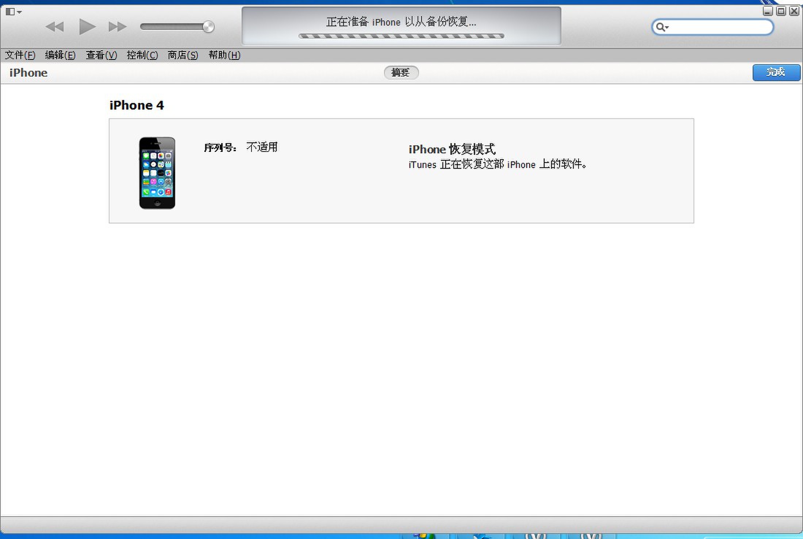The height and width of the screenshot is (539, 803).
Task: Select the 不适用 serial value
Action: tap(262, 147)
